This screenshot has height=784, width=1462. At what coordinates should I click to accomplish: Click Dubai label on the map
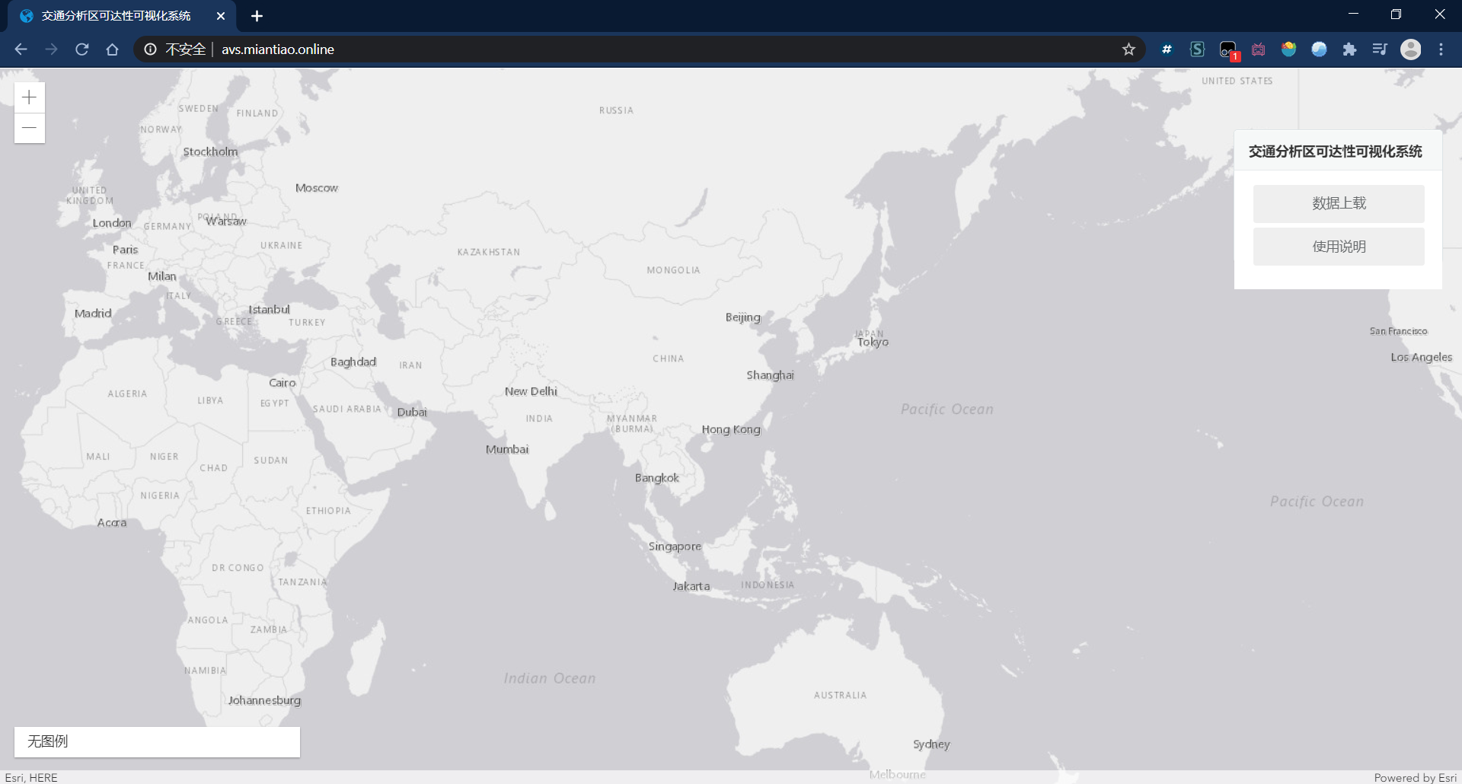pos(412,412)
